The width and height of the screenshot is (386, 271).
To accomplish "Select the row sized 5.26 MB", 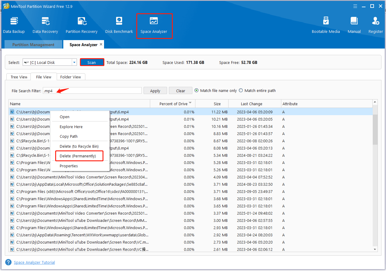I will 191,170.
